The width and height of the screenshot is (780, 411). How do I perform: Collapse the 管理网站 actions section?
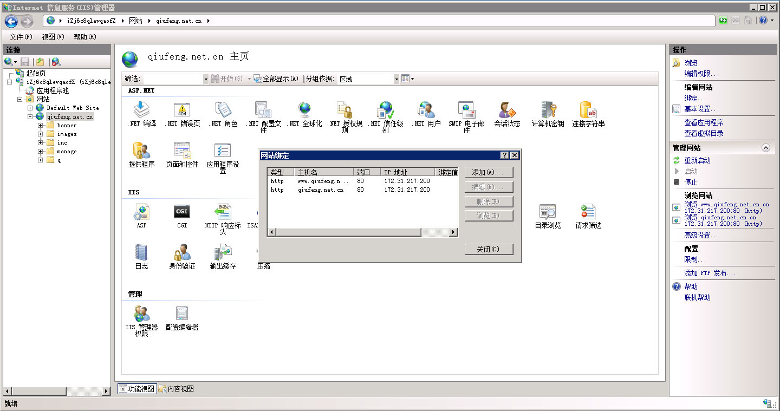click(765, 148)
